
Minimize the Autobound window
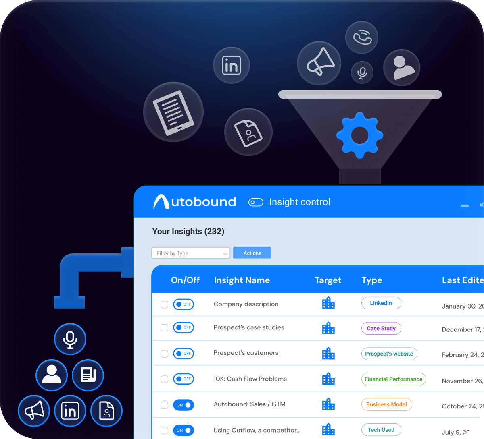(465, 206)
